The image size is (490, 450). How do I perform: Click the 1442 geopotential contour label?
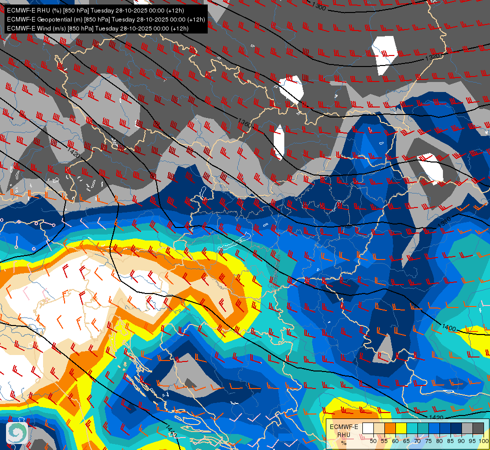tap(171, 431)
